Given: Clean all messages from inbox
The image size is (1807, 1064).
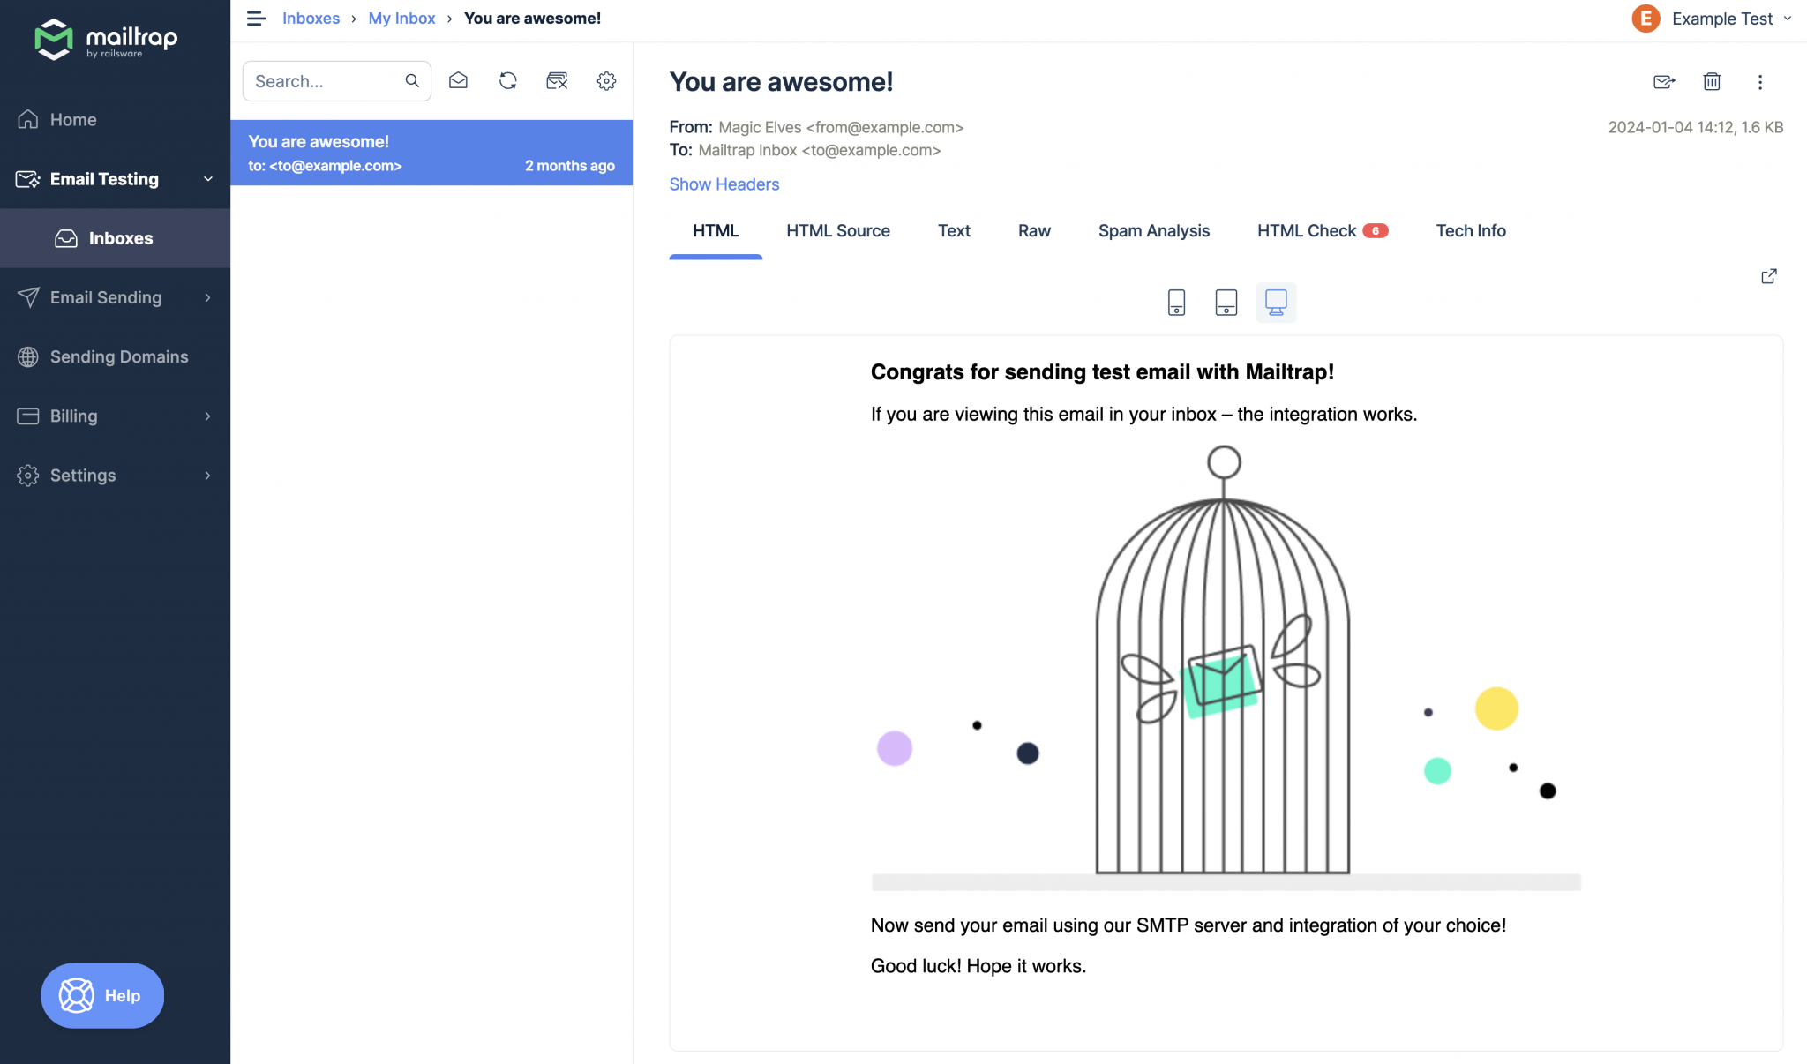Looking at the screenshot, I should point(557,80).
